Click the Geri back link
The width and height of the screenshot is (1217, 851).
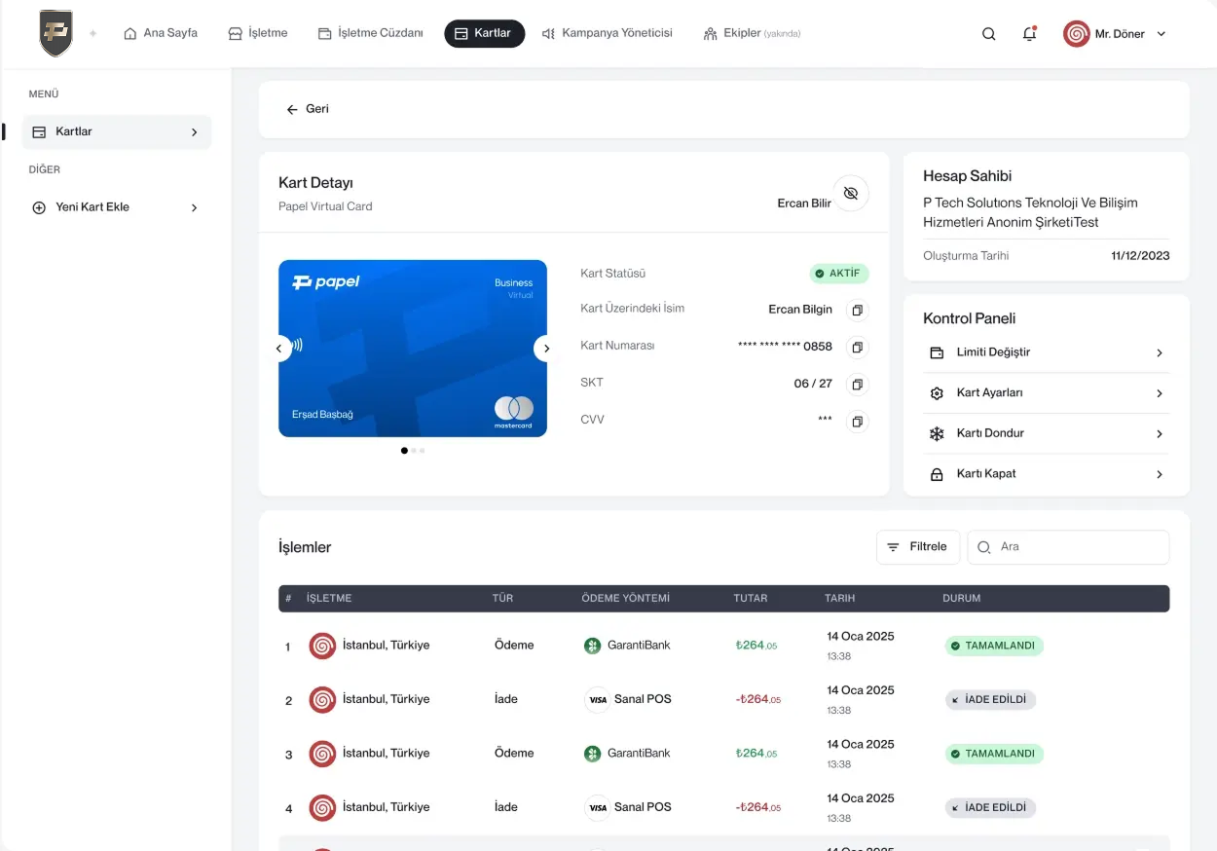(x=308, y=109)
